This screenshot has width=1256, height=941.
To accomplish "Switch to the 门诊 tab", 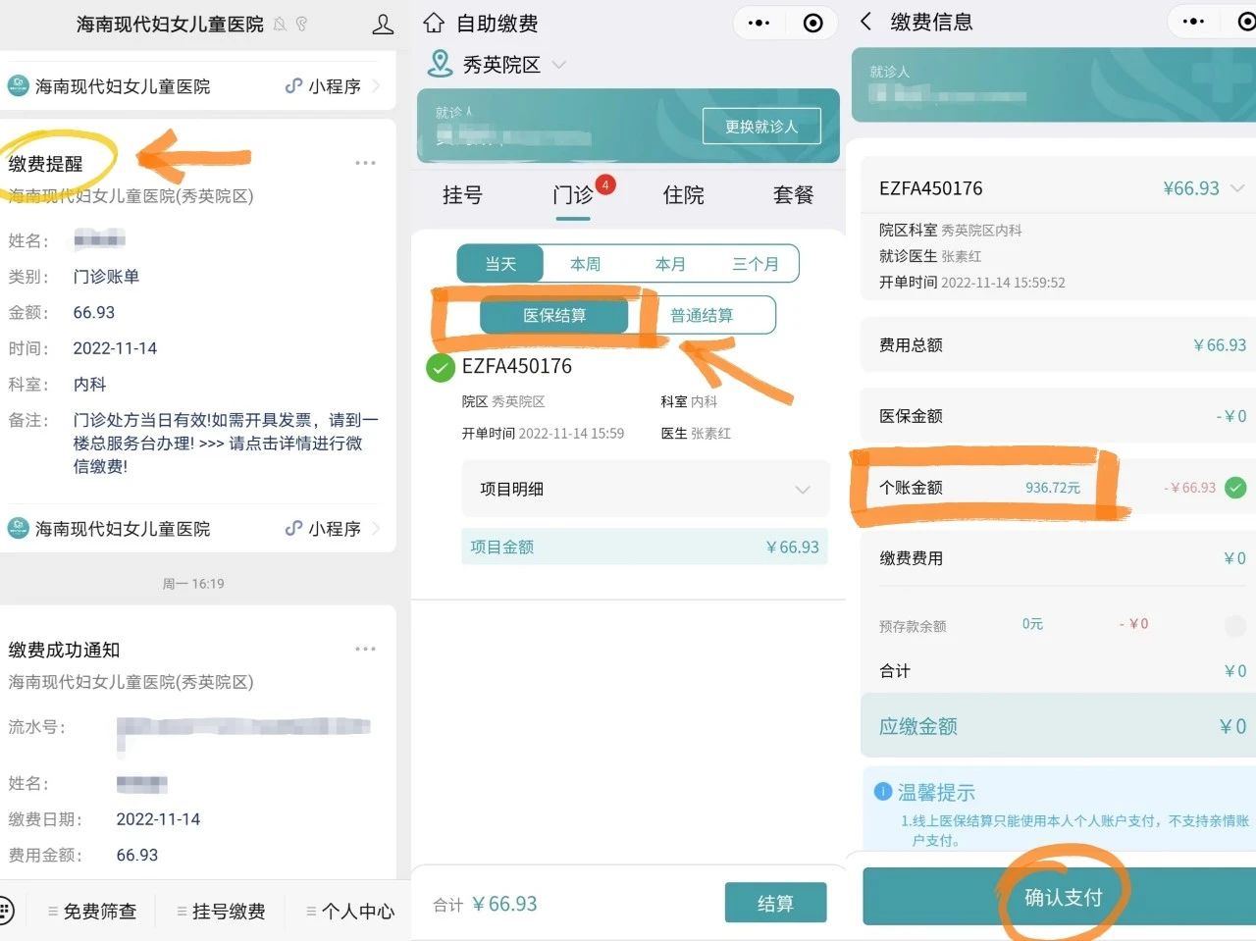I will pos(573,195).
